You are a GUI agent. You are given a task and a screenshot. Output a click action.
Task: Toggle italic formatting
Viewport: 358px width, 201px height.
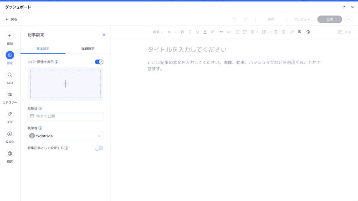click(190, 32)
